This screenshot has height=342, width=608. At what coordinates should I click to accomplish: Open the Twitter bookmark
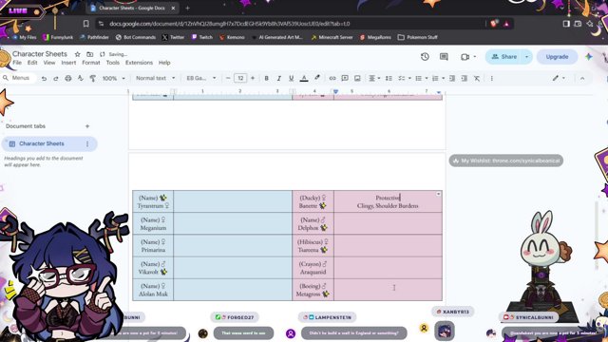(x=173, y=37)
